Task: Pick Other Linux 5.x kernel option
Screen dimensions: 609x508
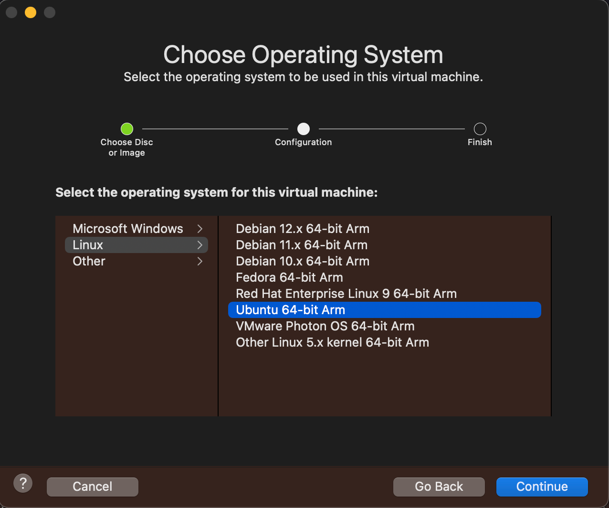Action: tap(385, 342)
